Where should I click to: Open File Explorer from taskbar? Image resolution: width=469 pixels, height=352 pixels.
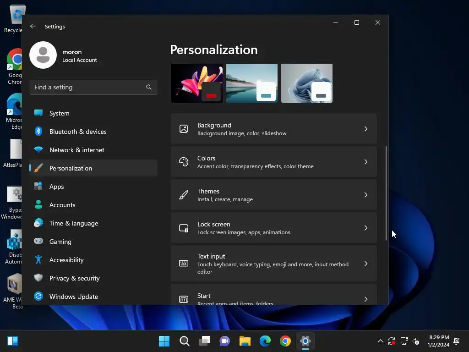[x=245, y=341]
